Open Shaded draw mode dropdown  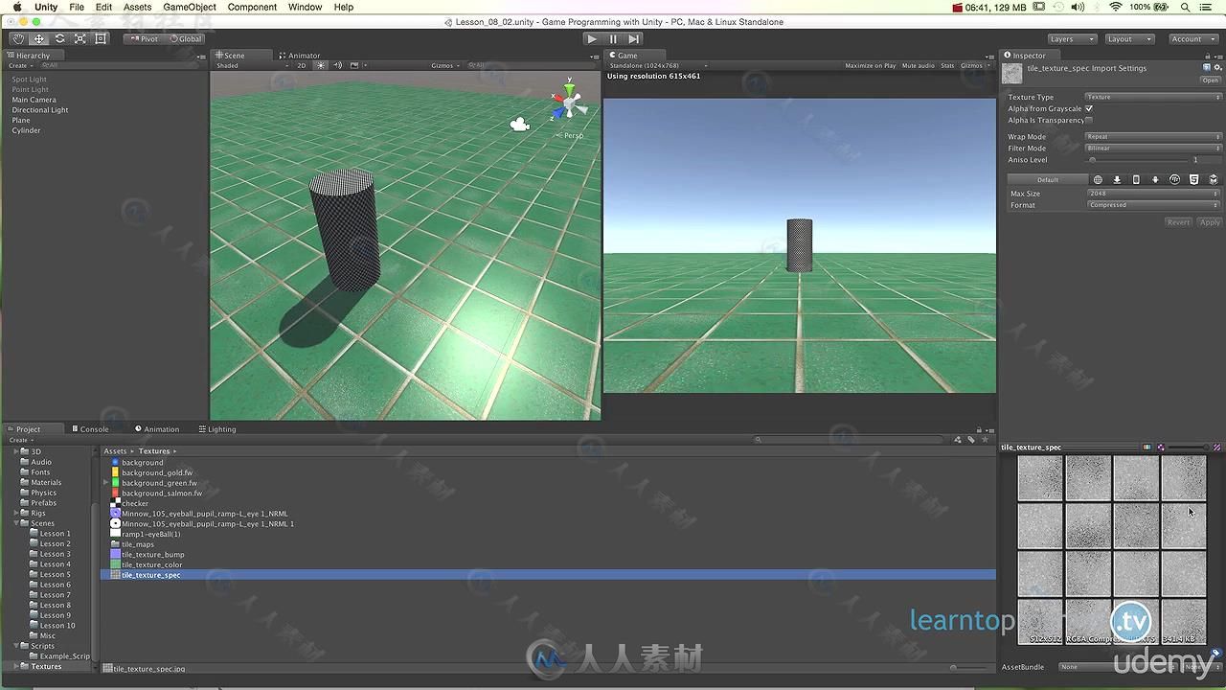(251, 66)
